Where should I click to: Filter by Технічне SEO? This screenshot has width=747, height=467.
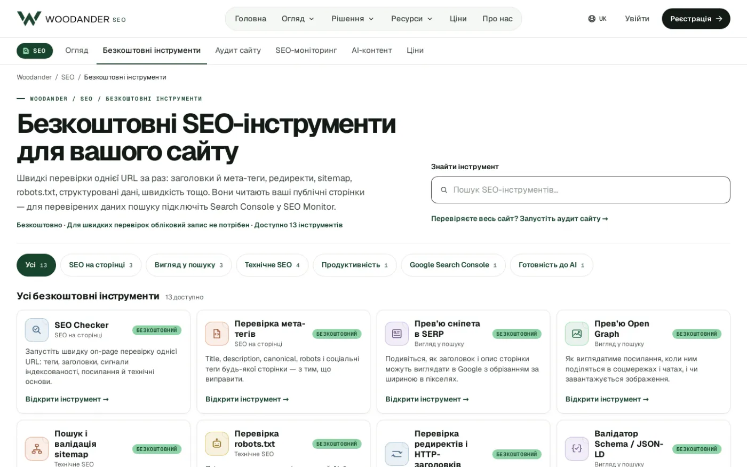click(272, 265)
